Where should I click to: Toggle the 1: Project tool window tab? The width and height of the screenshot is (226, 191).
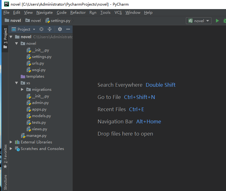(x=5, y=36)
